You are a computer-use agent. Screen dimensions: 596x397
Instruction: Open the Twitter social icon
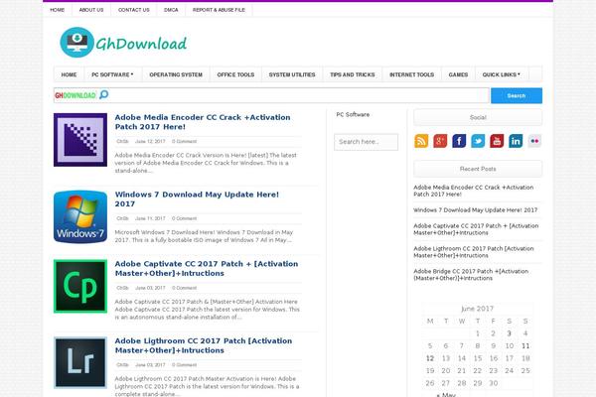pos(478,141)
